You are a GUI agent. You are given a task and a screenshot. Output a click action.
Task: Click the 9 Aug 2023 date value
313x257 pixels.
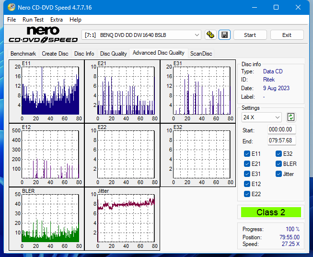tap(276, 88)
